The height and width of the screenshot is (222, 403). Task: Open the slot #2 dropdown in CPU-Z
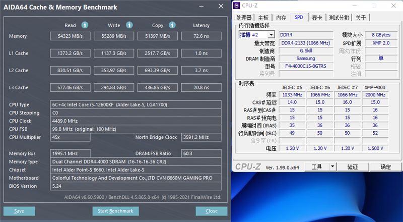(271, 34)
